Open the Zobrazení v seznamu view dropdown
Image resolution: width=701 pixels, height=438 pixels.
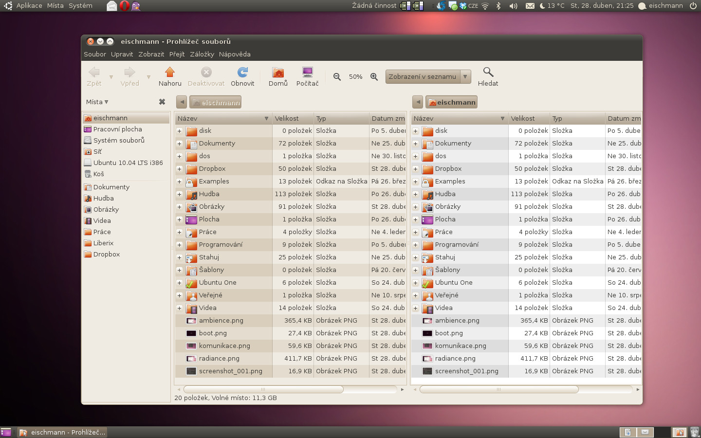(428, 77)
